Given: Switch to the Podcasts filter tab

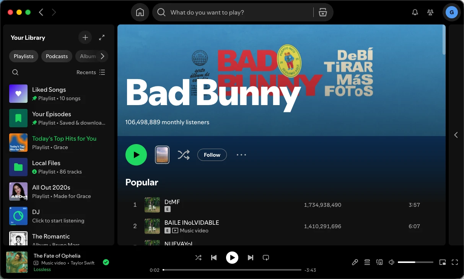Looking at the screenshot, I should click(x=56, y=56).
